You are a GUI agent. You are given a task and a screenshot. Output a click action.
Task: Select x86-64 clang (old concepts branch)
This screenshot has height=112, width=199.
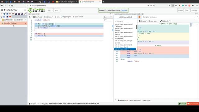tap(125, 42)
